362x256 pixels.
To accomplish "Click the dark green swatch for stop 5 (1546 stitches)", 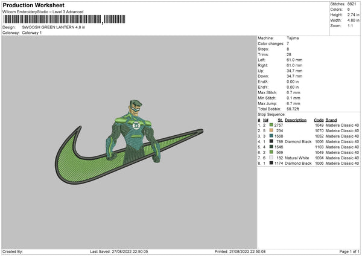I will (x=271, y=147).
